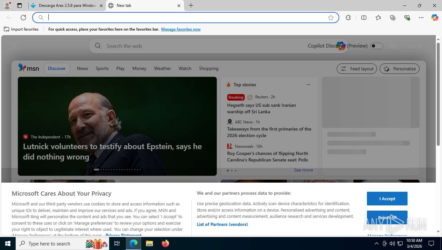This screenshot has width=442, height=250.
Task: Open List of Partners (vendors) link
Action: 222,224
